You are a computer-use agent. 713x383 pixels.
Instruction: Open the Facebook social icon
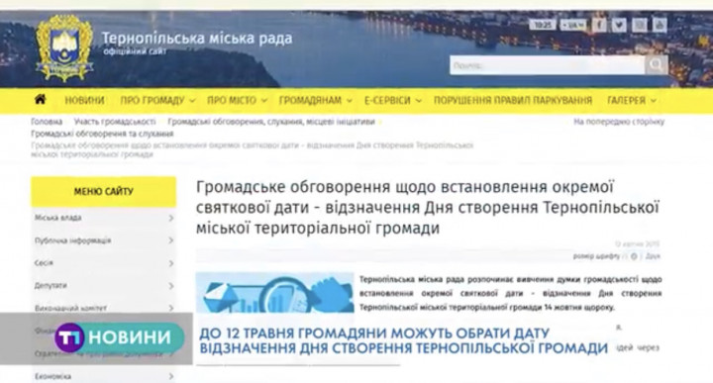pyautogui.click(x=599, y=25)
